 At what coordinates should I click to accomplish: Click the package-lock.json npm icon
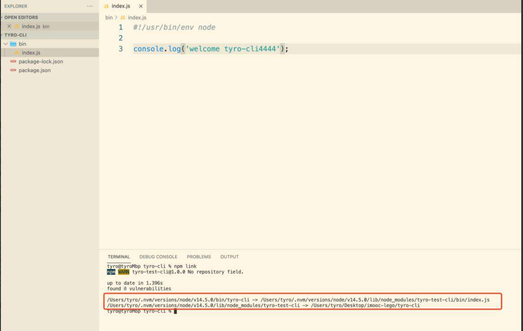click(13, 62)
